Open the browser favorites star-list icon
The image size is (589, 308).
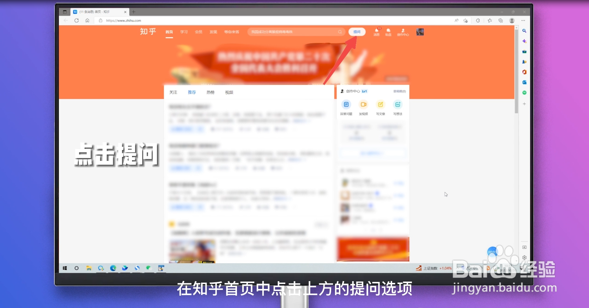(x=490, y=20)
